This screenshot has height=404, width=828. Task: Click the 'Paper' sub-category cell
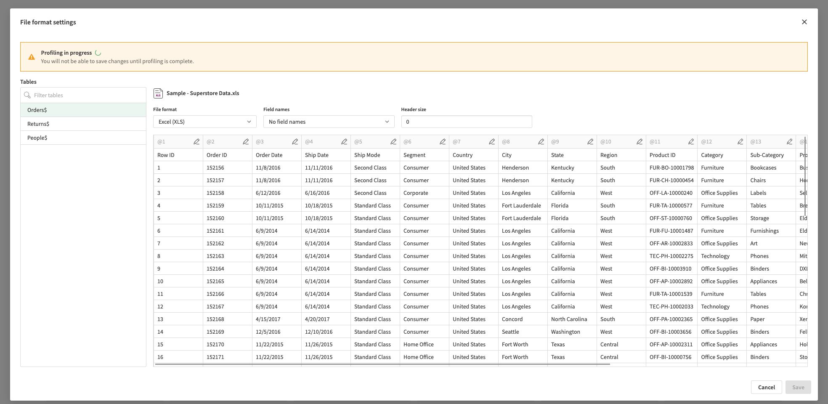click(x=771, y=319)
